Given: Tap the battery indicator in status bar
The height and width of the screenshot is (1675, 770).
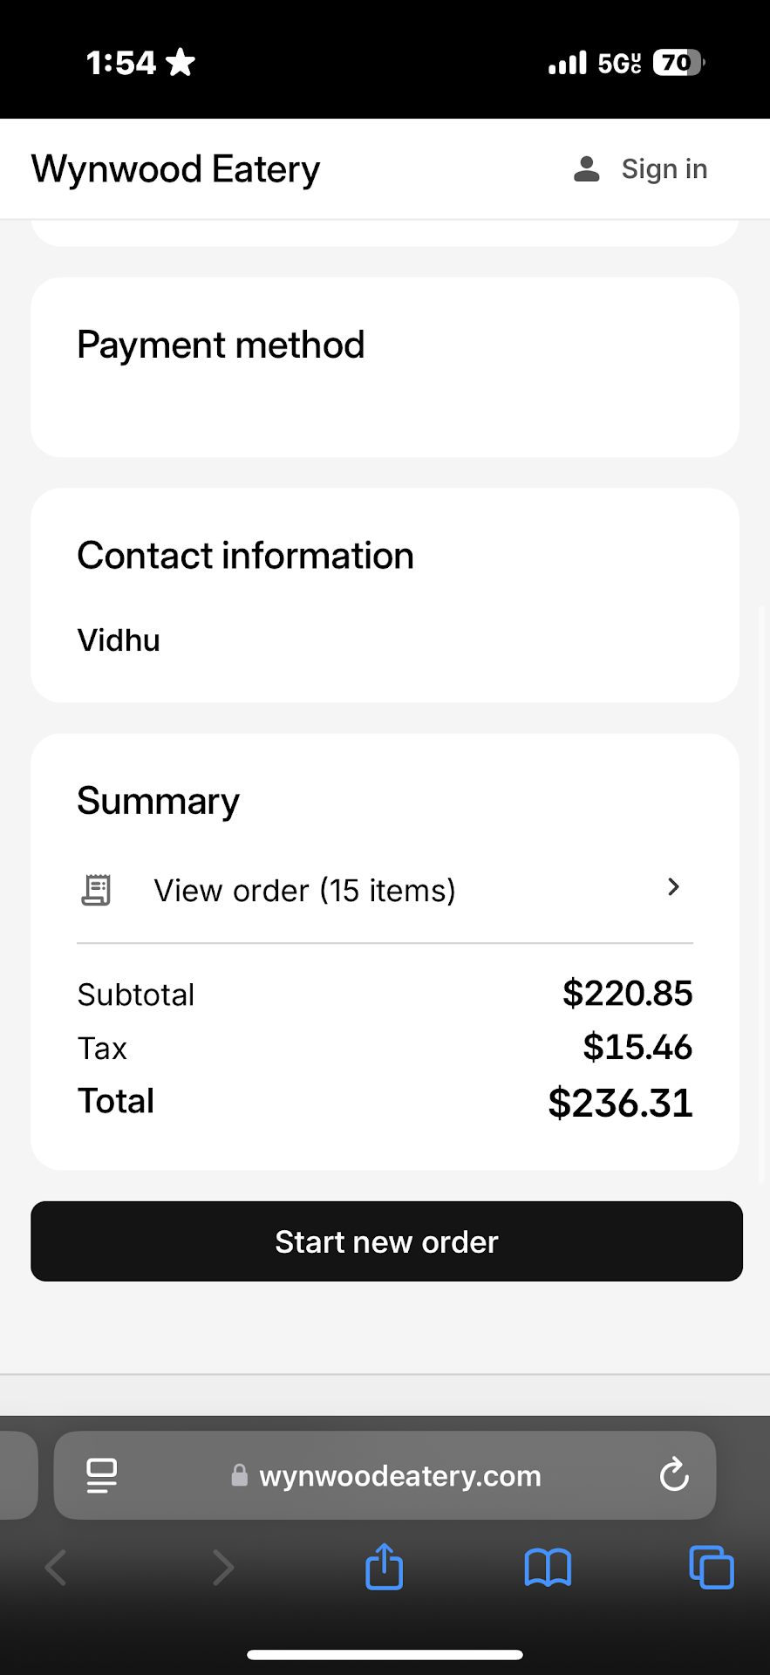Looking at the screenshot, I should [x=678, y=63].
